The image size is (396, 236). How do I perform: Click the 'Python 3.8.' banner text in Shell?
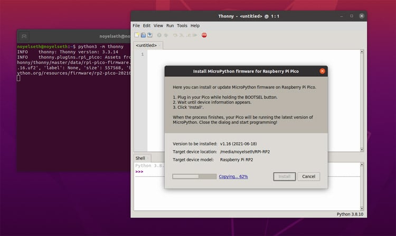pos(150,166)
